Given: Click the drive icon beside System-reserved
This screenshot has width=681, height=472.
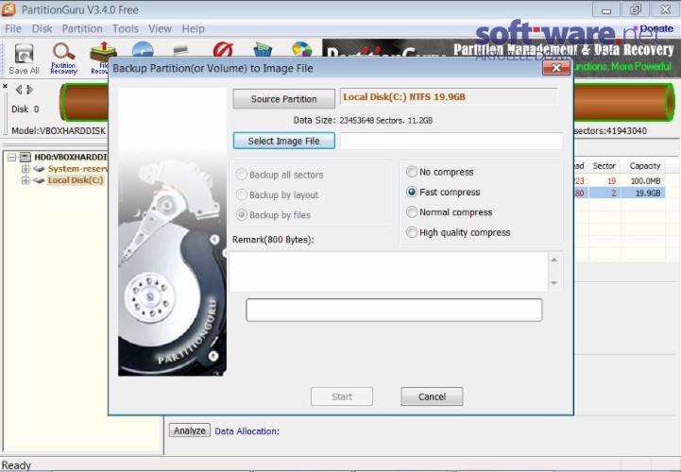Looking at the screenshot, I should point(39,168).
